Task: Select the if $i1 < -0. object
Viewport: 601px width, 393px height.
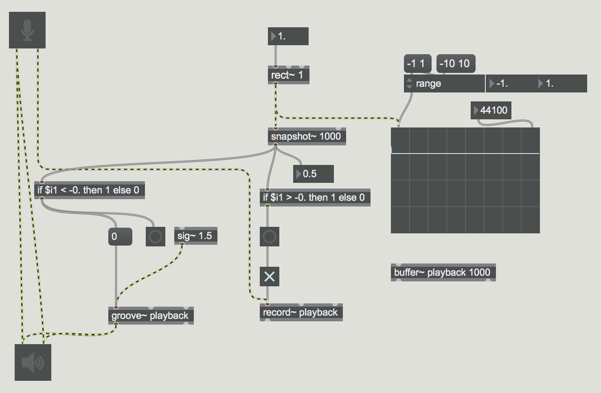Action: coord(90,190)
